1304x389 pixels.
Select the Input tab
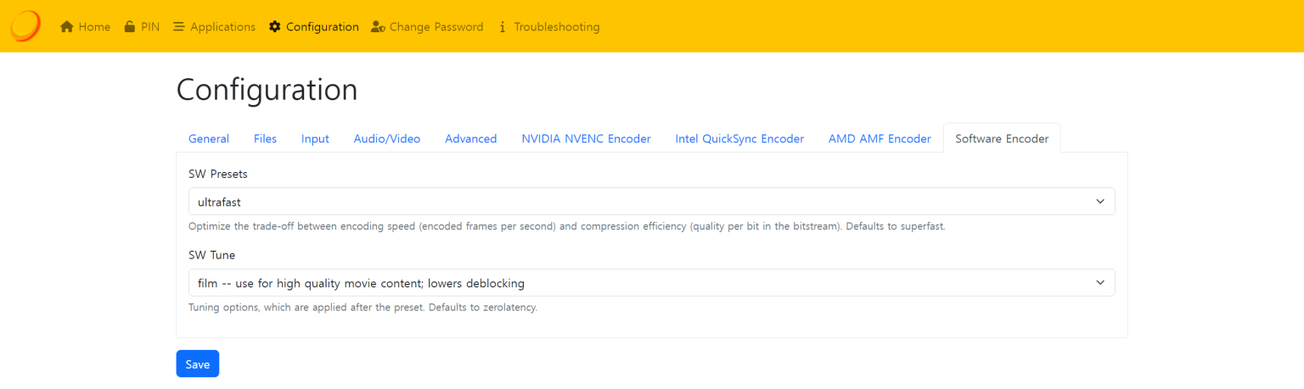pos(315,139)
